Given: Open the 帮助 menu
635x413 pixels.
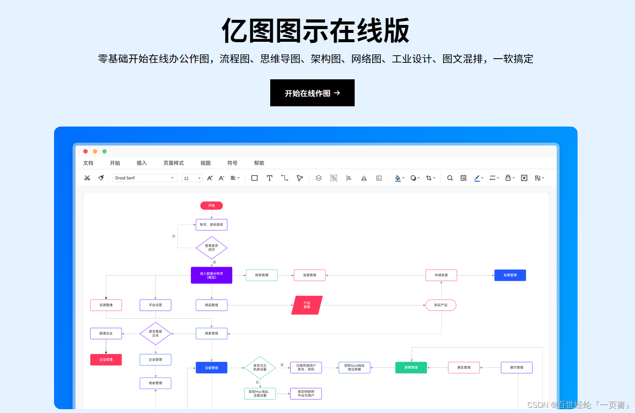Looking at the screenshot, I should (259, 163).
